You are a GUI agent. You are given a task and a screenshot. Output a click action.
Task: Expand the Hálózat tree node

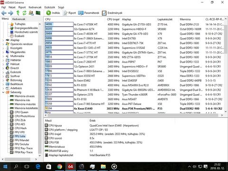[3, 64]
